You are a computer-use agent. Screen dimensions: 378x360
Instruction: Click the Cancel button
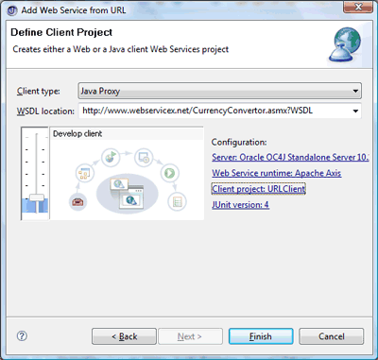coord(331,336)
